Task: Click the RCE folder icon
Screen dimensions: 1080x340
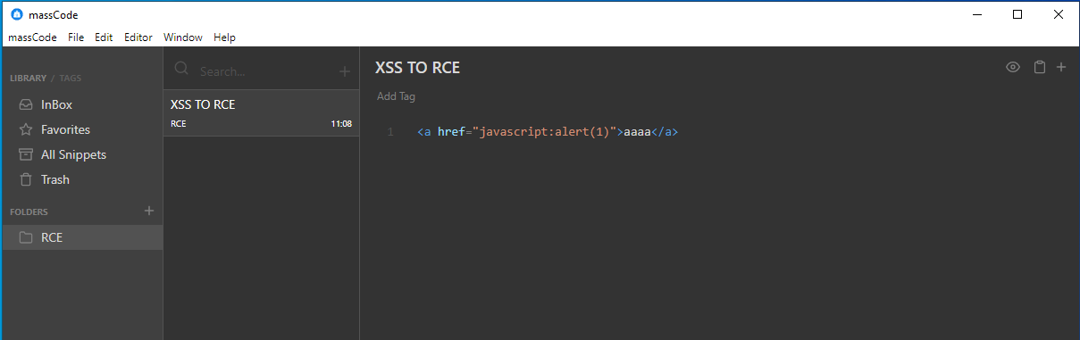Action: click(26, 237)
